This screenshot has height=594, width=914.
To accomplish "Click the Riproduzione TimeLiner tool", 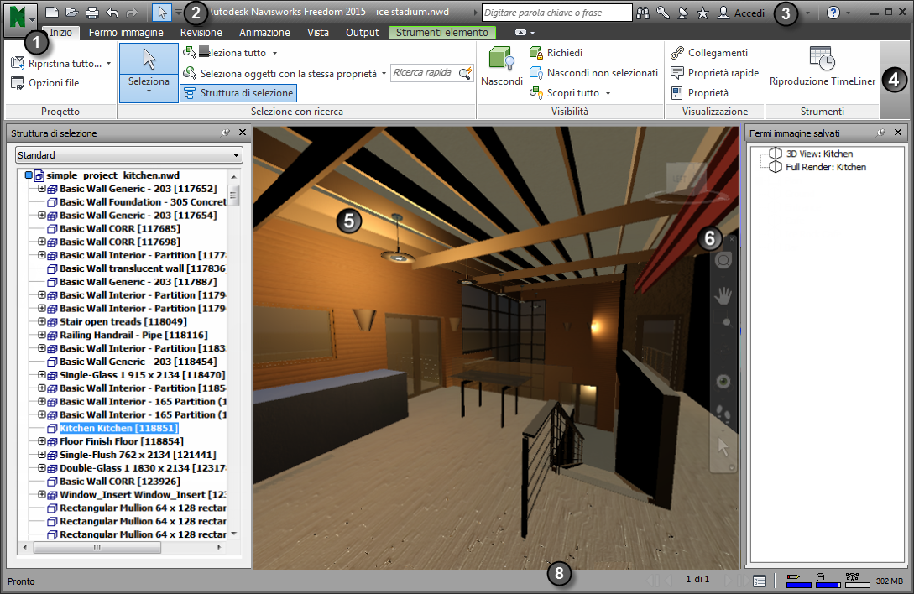I will [823, 67].
